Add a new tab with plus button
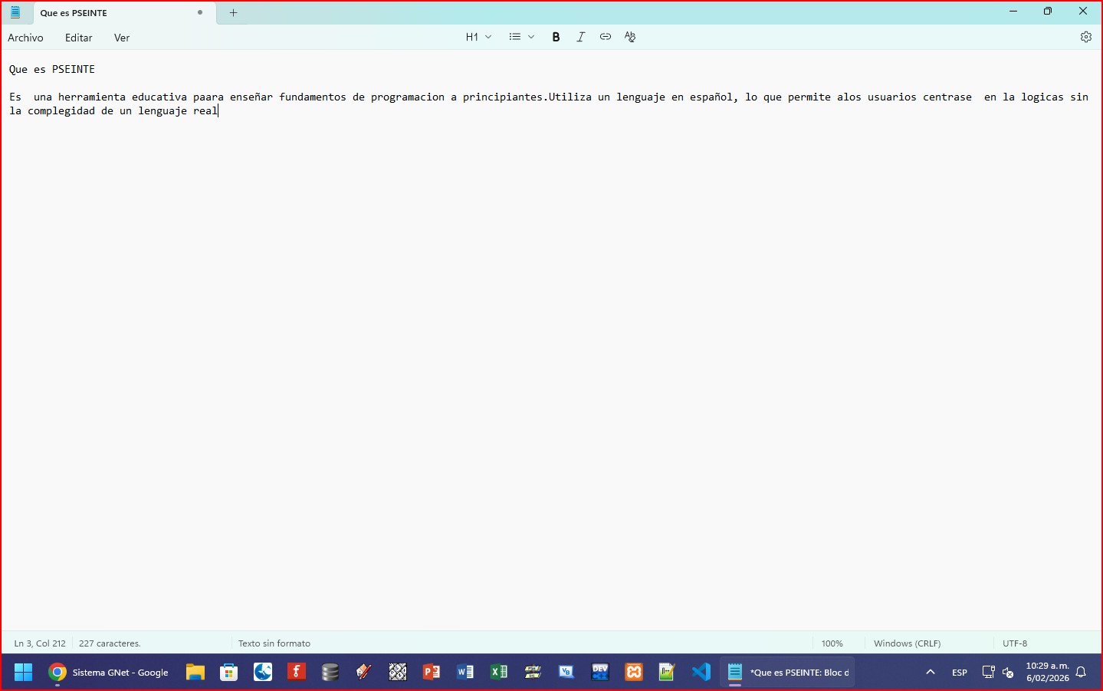This screenshot has width=1103, height=691. (x=234, y=13)
